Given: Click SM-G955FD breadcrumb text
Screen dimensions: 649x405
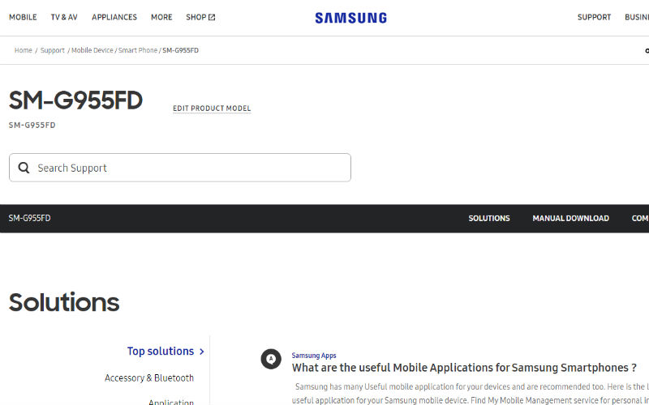Looking at the screenshot, I should [x=180, y=50].
